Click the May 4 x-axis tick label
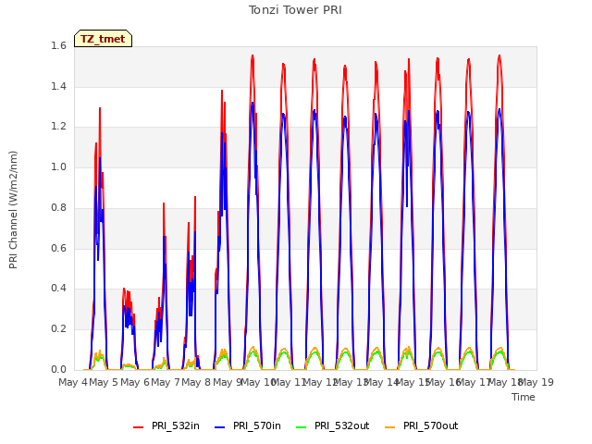This screenshot has height=444, width=592. [73, 382]
